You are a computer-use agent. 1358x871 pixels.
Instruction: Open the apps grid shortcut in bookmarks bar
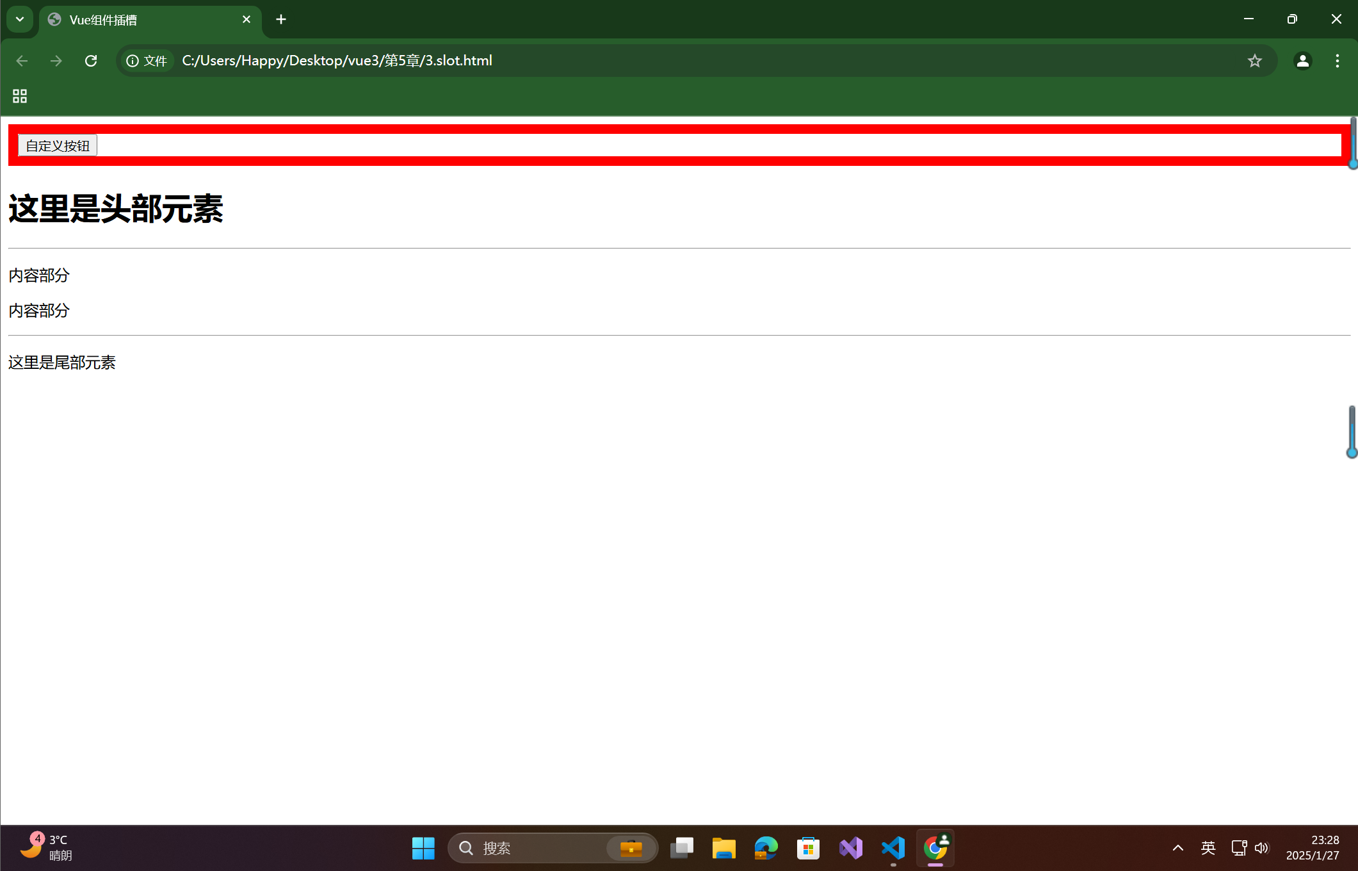[x=20, y=96]
